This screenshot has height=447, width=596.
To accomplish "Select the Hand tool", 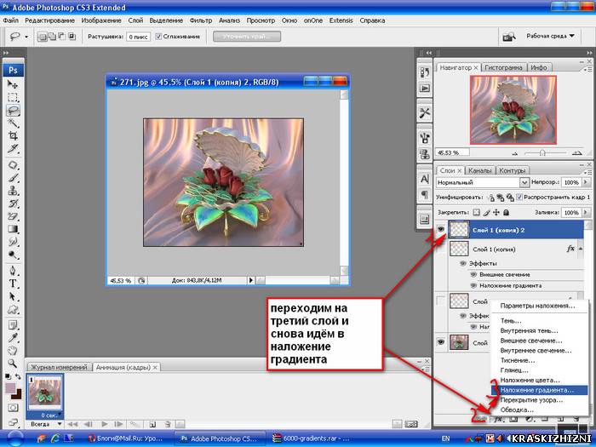I will (x=13, y=351).
